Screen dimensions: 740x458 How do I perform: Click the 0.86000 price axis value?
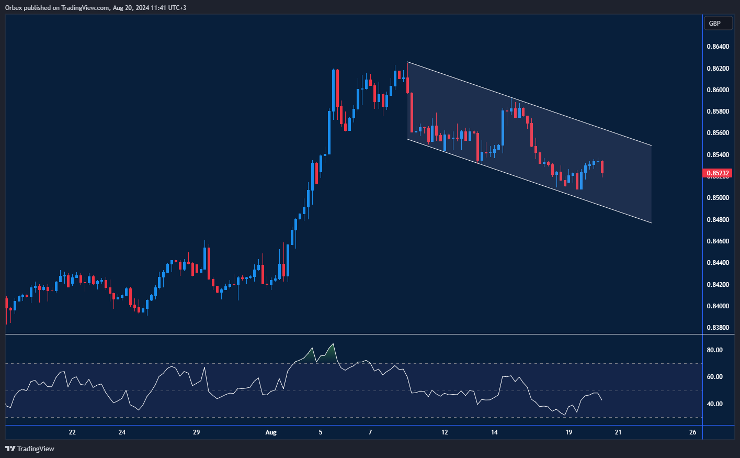(718, 90)
